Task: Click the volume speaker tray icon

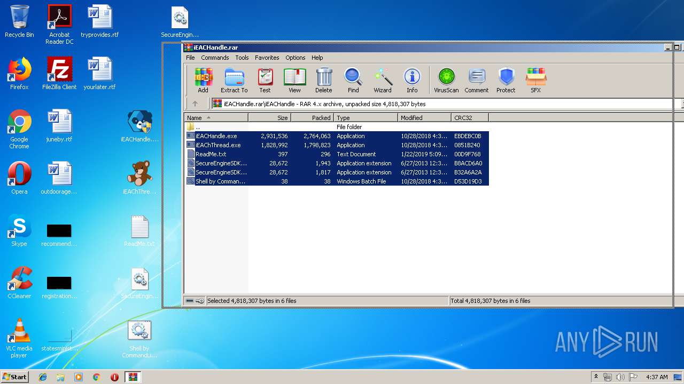Action: 620,377
